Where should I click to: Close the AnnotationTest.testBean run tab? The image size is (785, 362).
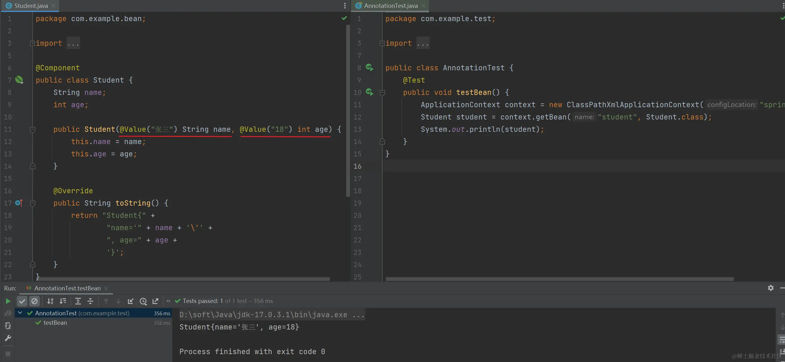coord(106,288)
